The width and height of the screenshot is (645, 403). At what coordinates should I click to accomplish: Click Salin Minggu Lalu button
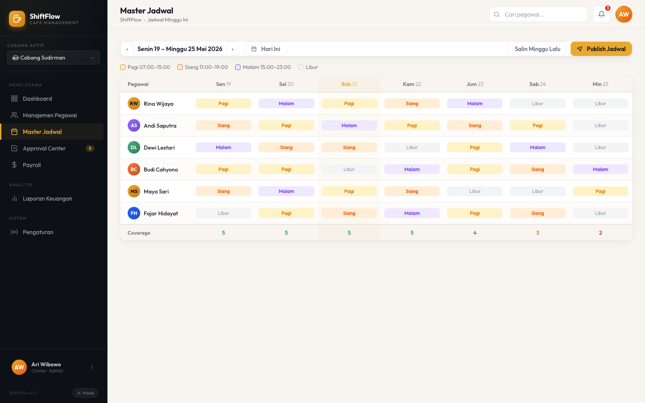(537, 49)
